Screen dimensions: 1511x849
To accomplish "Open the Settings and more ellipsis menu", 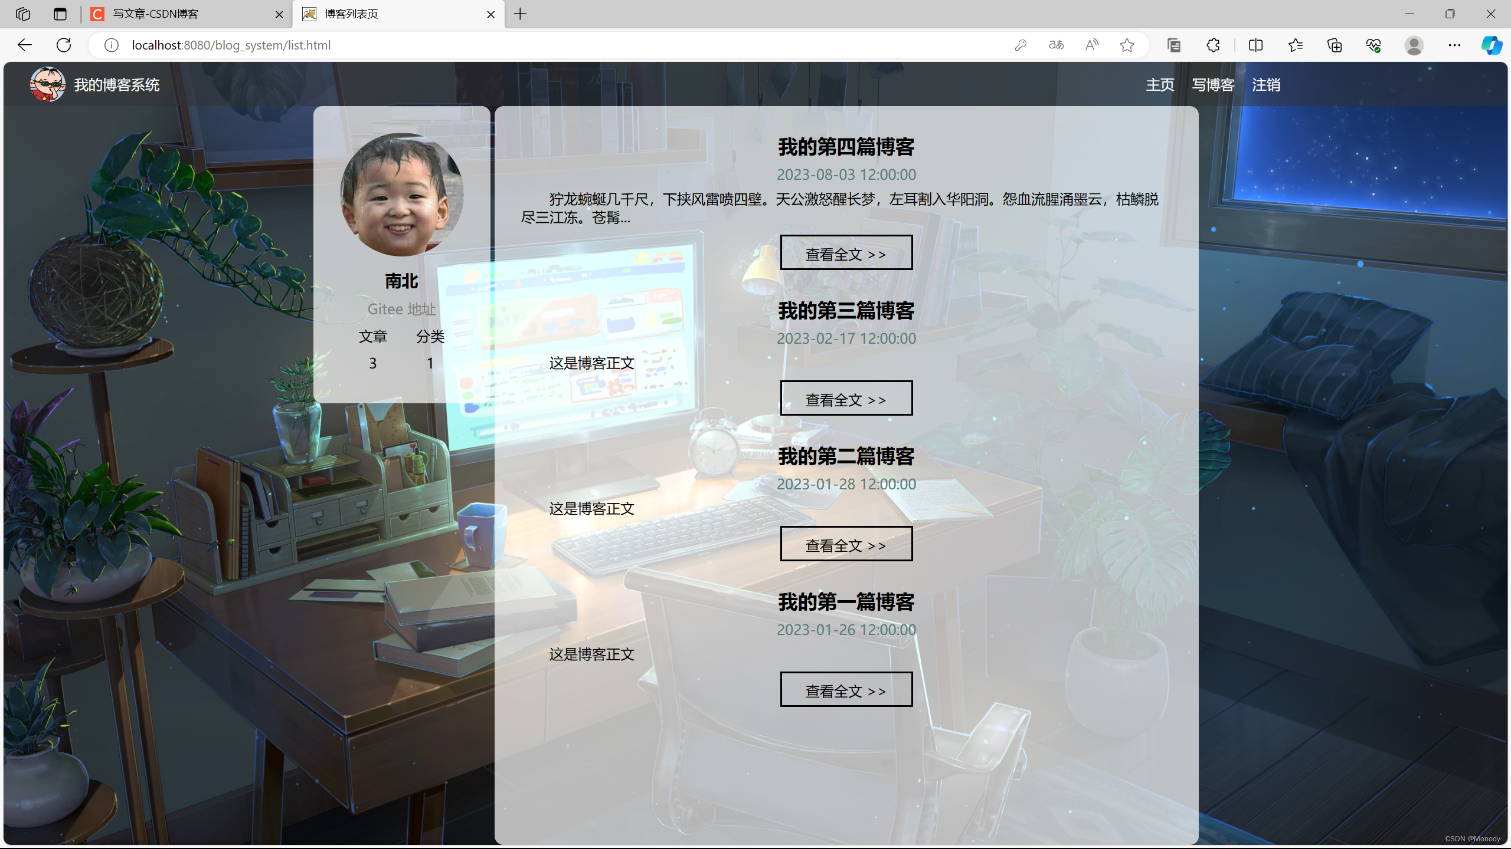I will point(1454,45).
